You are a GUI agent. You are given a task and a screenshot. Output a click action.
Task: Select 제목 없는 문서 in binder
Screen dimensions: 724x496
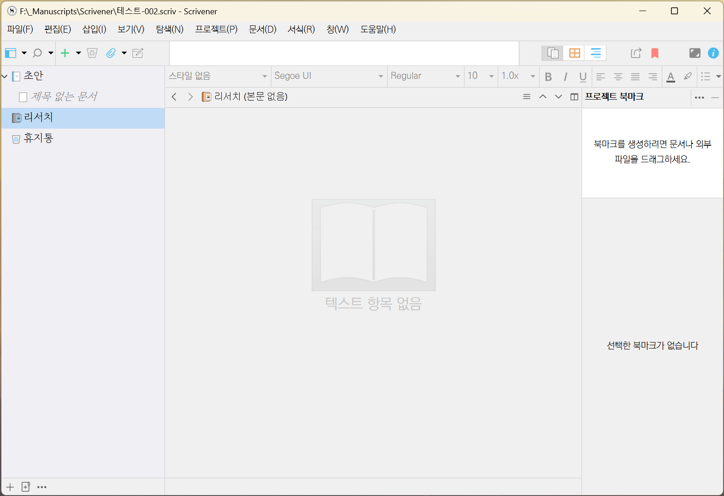pyautogui.click(x=83, y=97)
